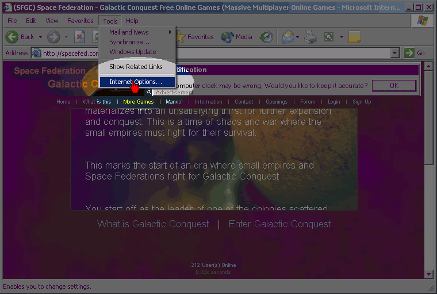Open the Back button history dropdown arrow
437x294 pixels.
pos(40,37)
